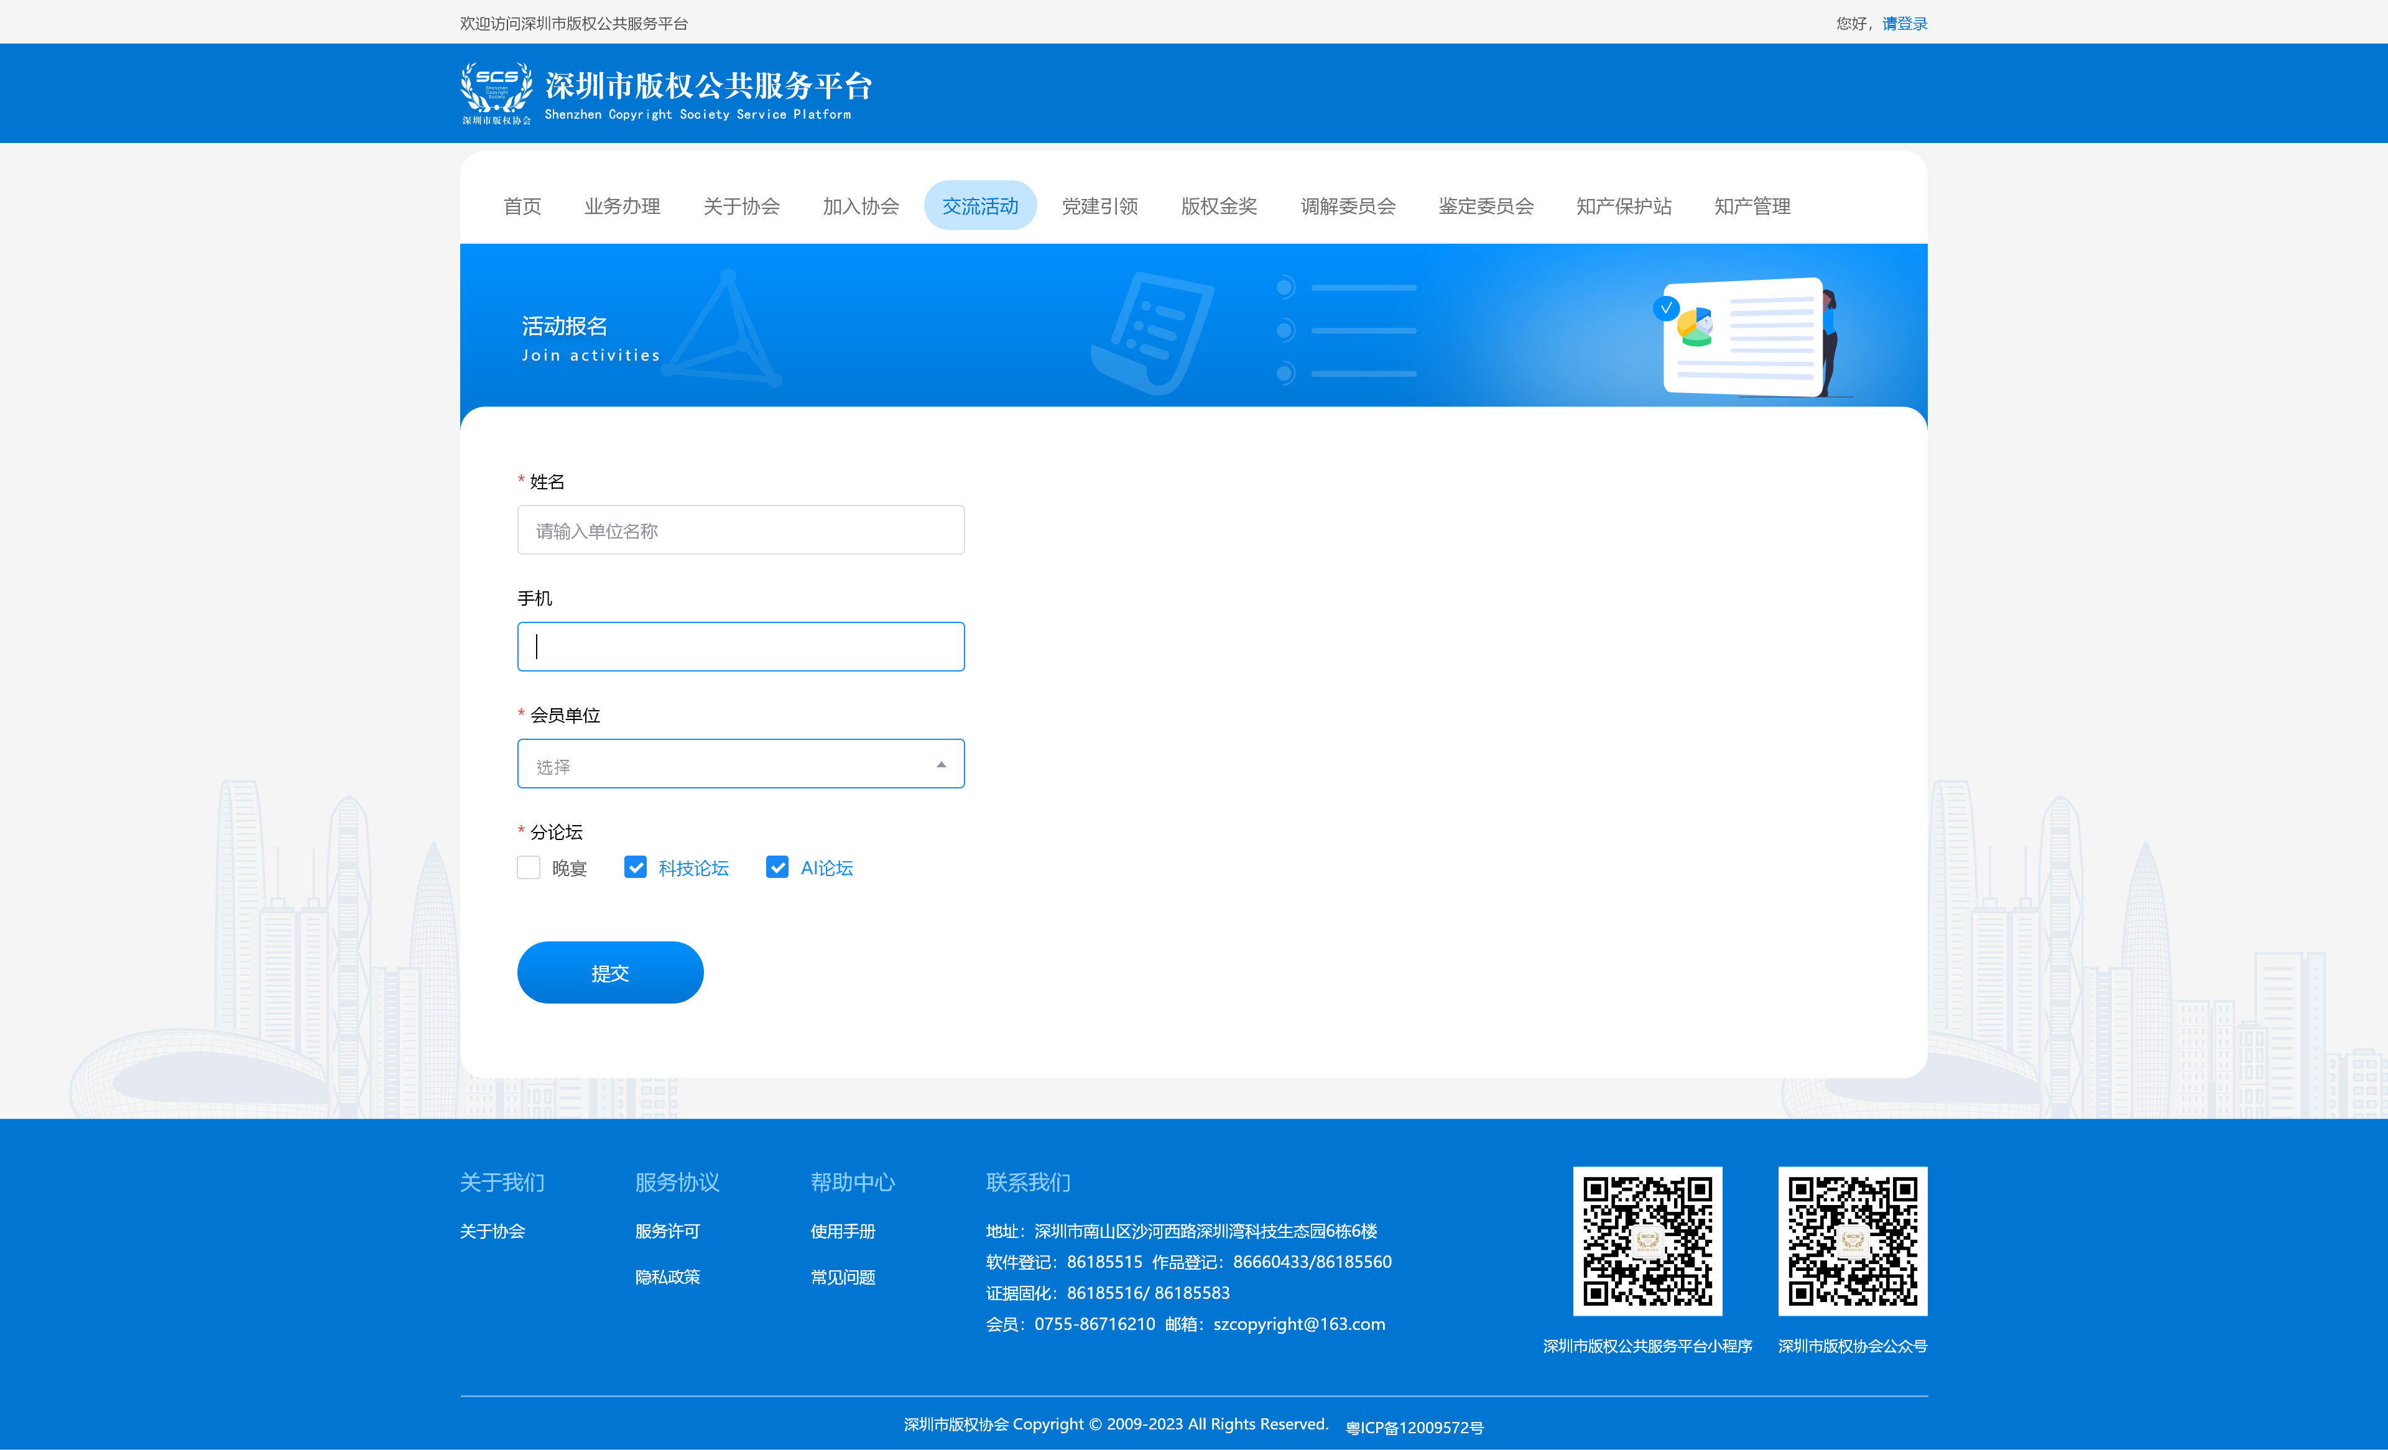
Task: Select 加入协会 in navigation
Action: [x=861, y=205]
